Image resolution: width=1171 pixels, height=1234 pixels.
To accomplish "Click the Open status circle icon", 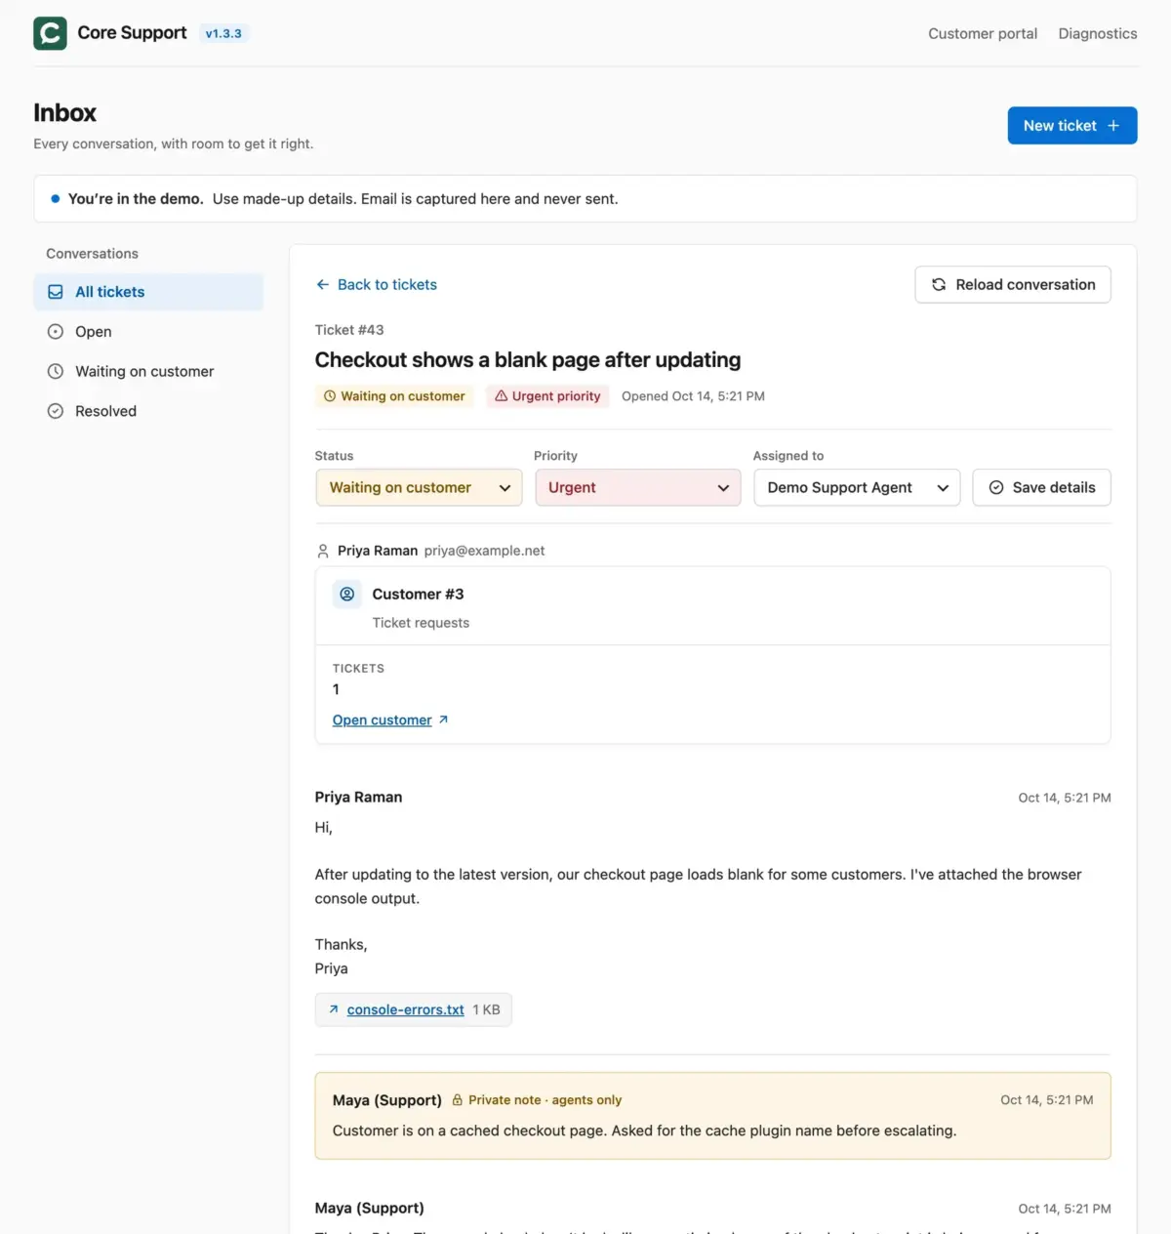I will (x=56, y=332).
